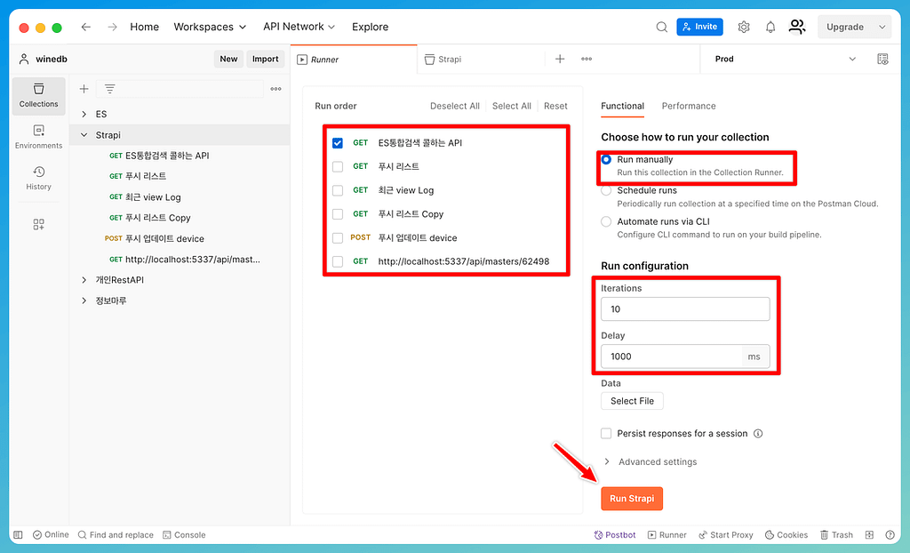
Task: Switch to the Performance tab
Action: [688, 106]
